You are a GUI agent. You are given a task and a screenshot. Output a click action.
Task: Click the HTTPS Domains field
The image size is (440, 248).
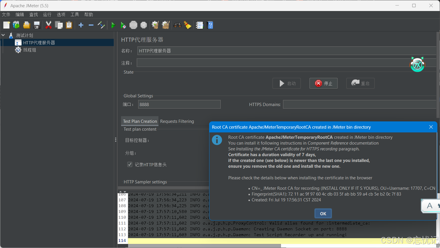click(359, 104)
